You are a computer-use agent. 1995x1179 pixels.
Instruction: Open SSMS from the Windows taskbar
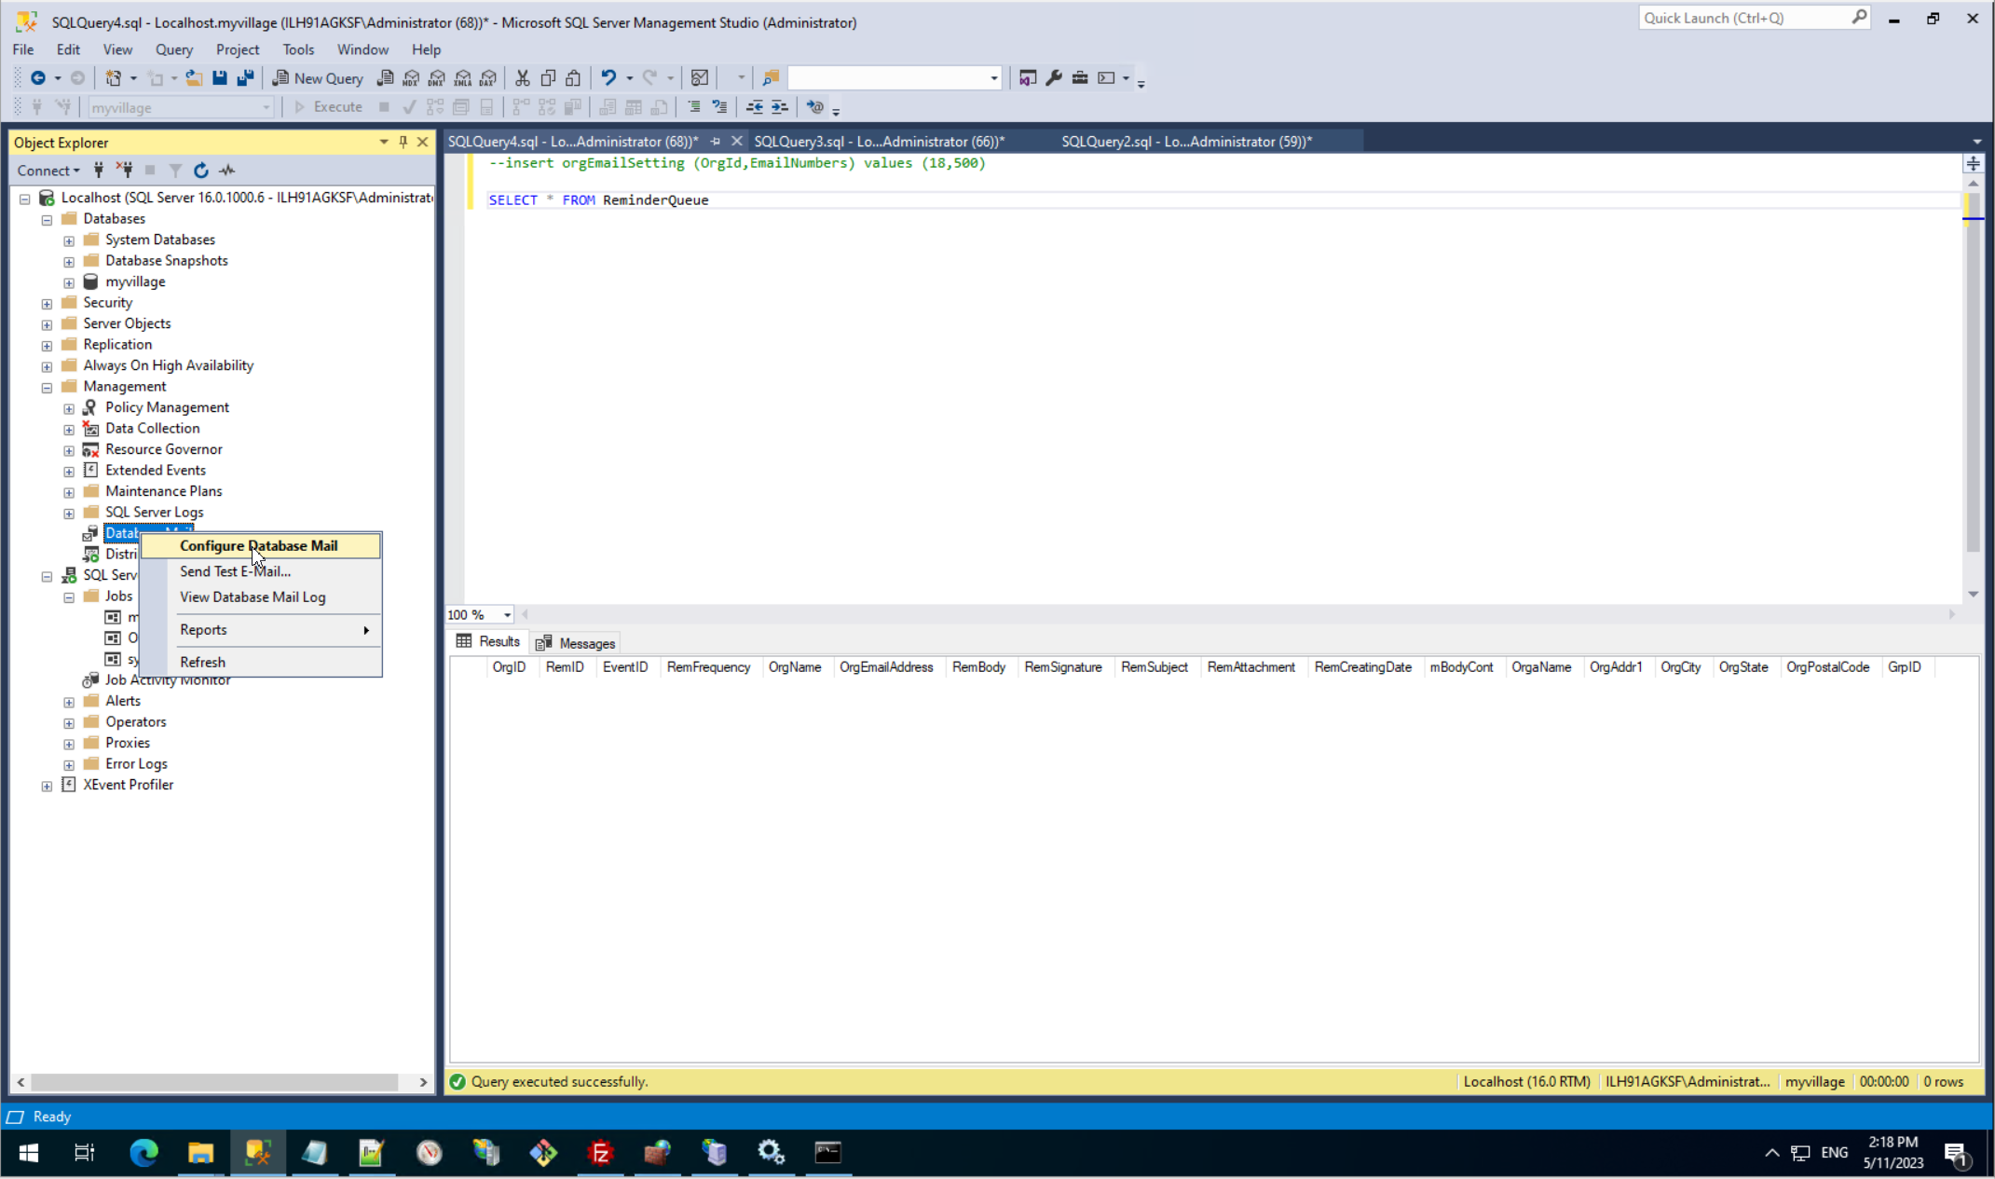click(x=257, y=1153)
